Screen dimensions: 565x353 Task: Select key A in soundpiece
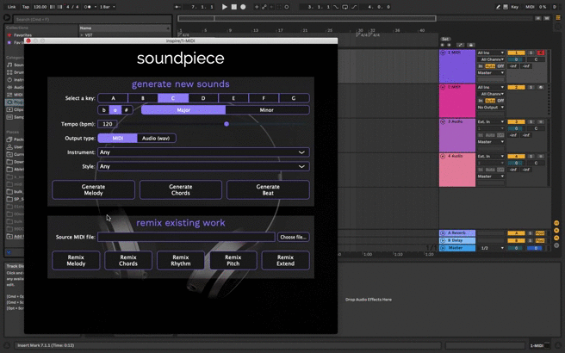113,98
